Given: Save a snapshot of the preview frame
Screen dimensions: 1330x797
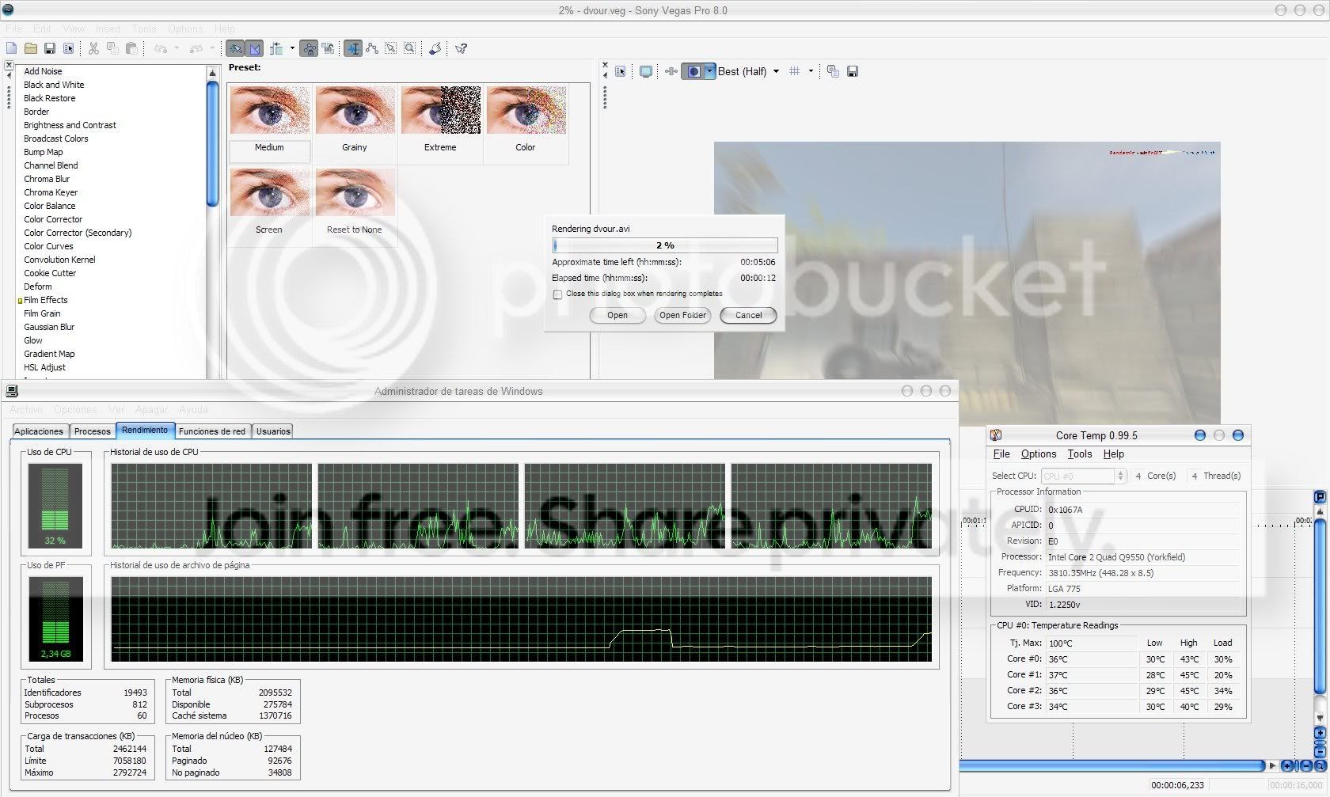Looking at the screenshot, I should point(853,71).
